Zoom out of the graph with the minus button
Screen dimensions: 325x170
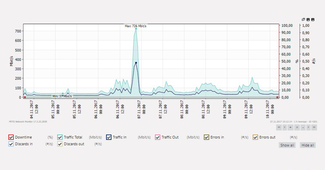[303, 127]
